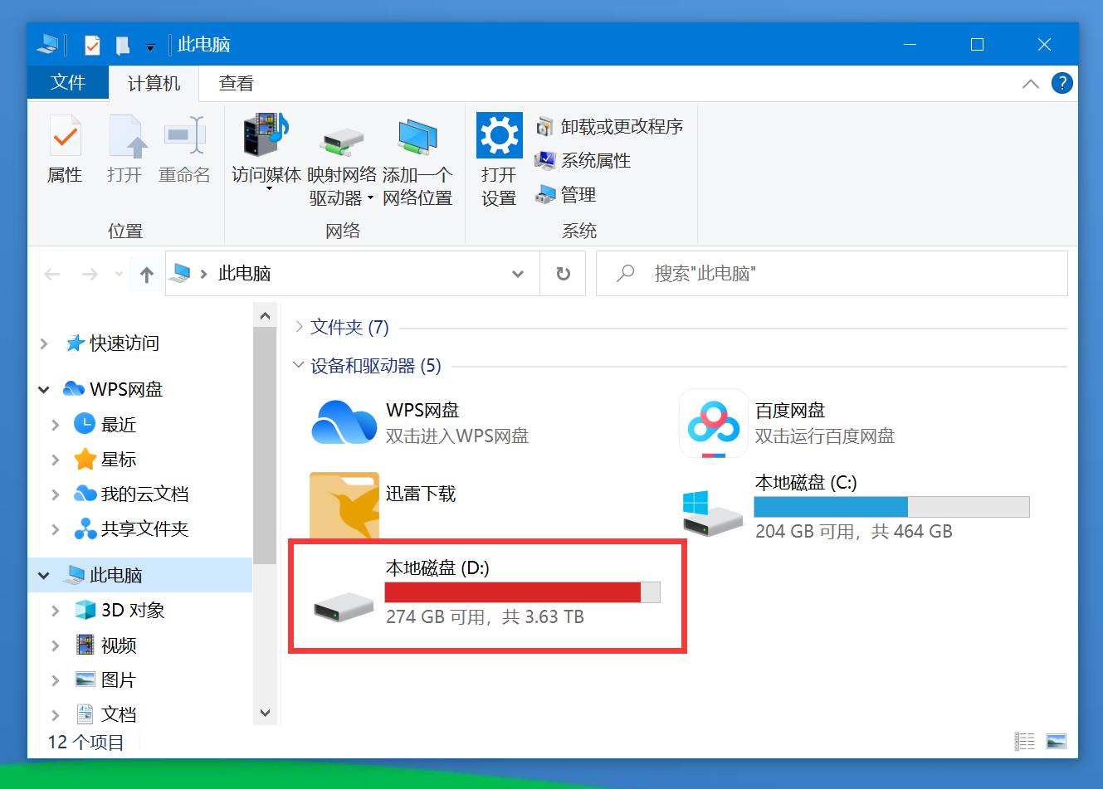Open the 文件 menu

click(x=67, y=83)
